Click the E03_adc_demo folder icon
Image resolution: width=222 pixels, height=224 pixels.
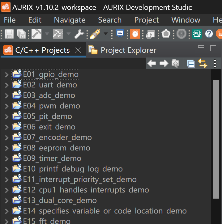pos(17,95)
